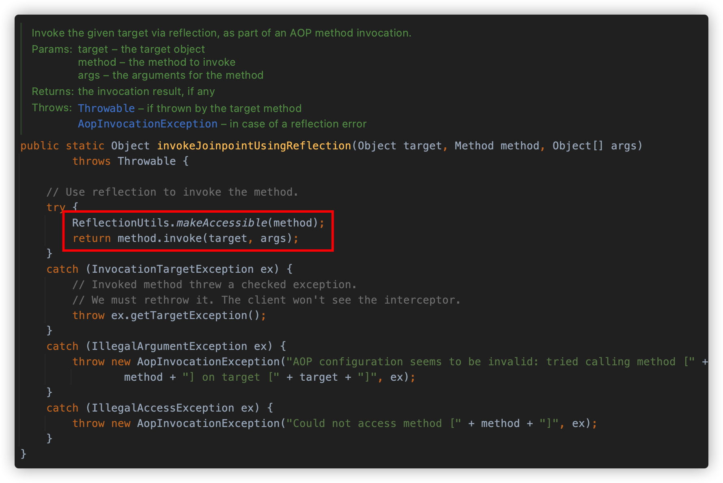Click the try keyword
The image size is (723, 483).
[56, 207]
